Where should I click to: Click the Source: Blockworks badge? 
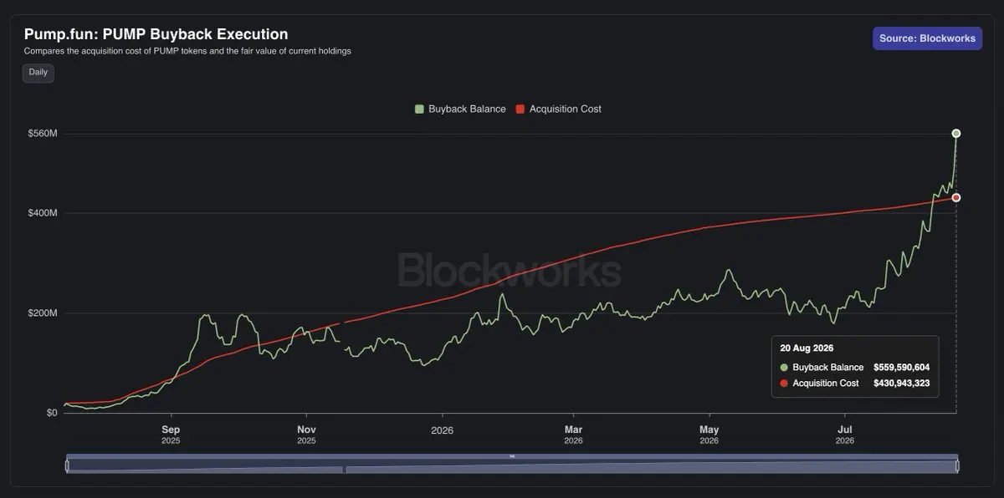[927, 38]
